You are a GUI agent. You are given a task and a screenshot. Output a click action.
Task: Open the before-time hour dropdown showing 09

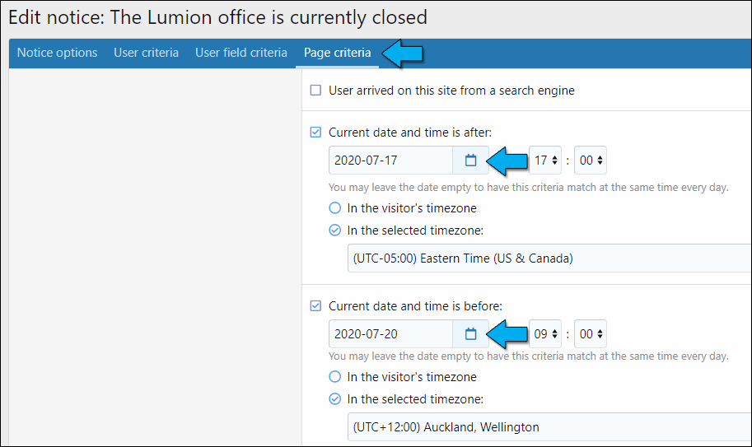coord(545,334)
